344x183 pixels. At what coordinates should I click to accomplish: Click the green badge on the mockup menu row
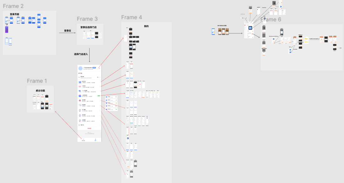pos(99,96)
